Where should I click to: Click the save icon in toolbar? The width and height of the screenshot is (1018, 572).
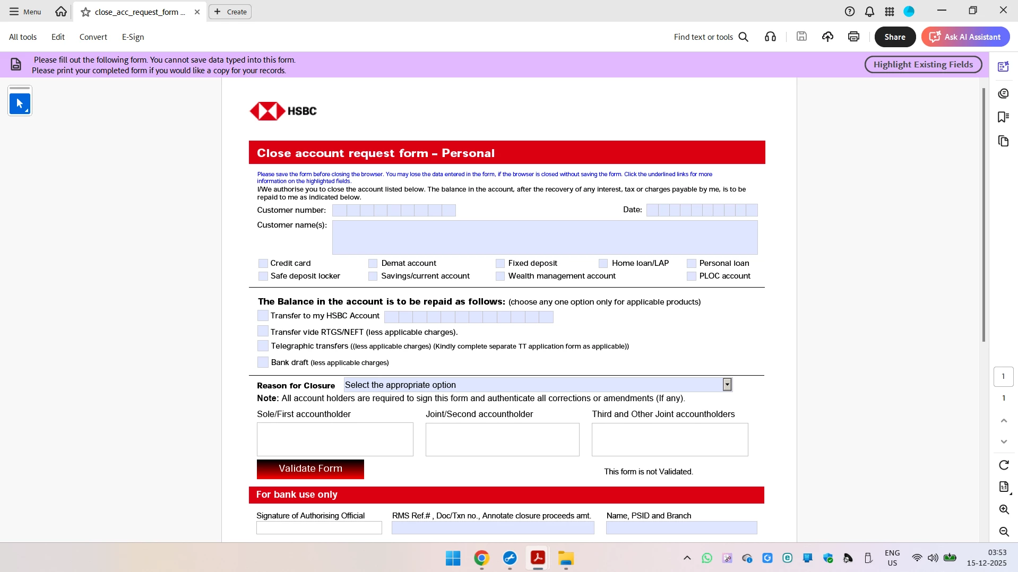coord(801,37)
